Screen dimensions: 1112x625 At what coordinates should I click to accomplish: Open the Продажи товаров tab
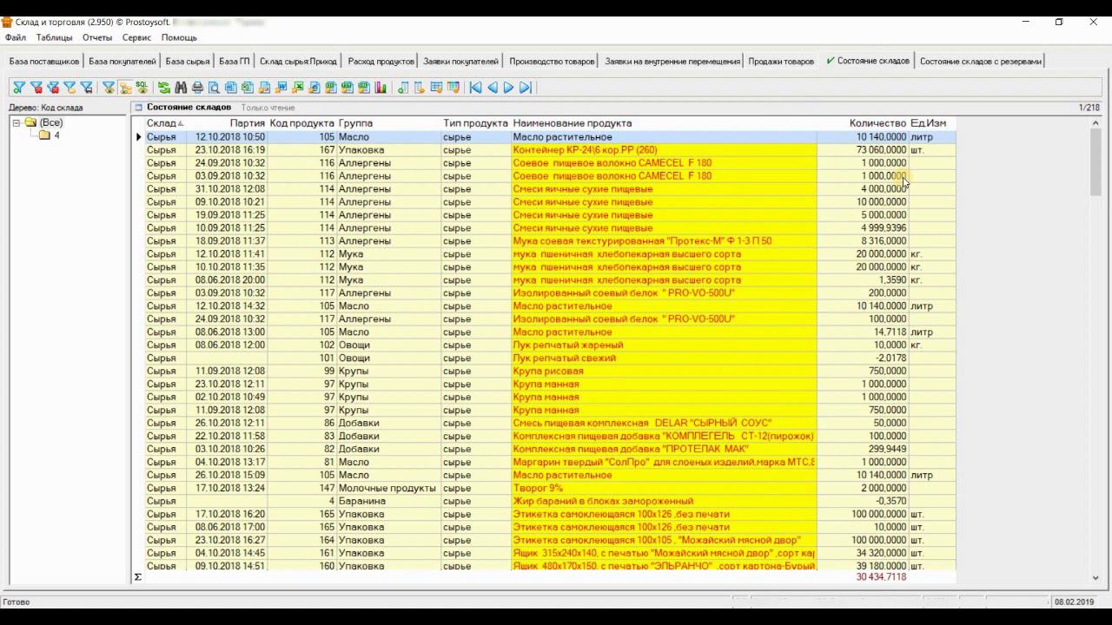click(x=781, y=62)
